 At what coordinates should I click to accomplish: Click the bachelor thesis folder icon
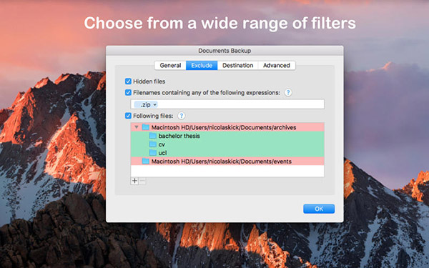(153, 136)
